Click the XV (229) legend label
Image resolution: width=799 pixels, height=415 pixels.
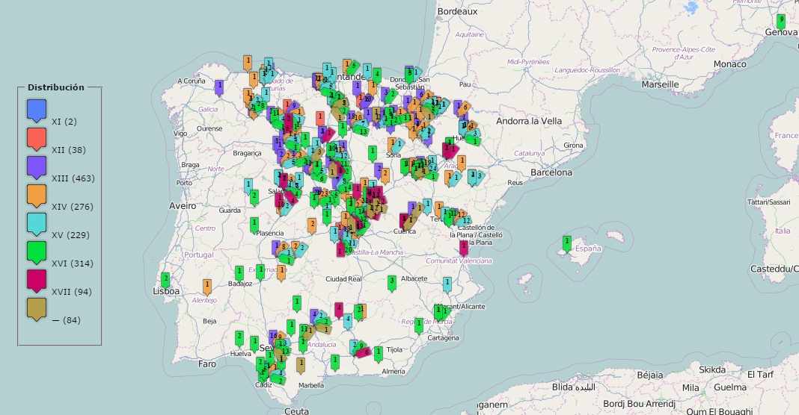[x=73, y=235]
